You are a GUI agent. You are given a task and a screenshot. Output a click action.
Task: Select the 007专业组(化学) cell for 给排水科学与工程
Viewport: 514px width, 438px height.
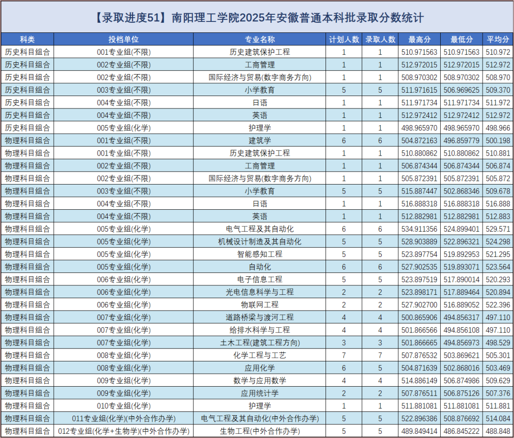click(124, 330)
